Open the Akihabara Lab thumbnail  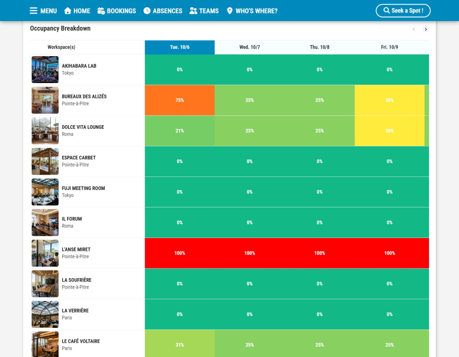pyautogui.click(x=45, y=70)
